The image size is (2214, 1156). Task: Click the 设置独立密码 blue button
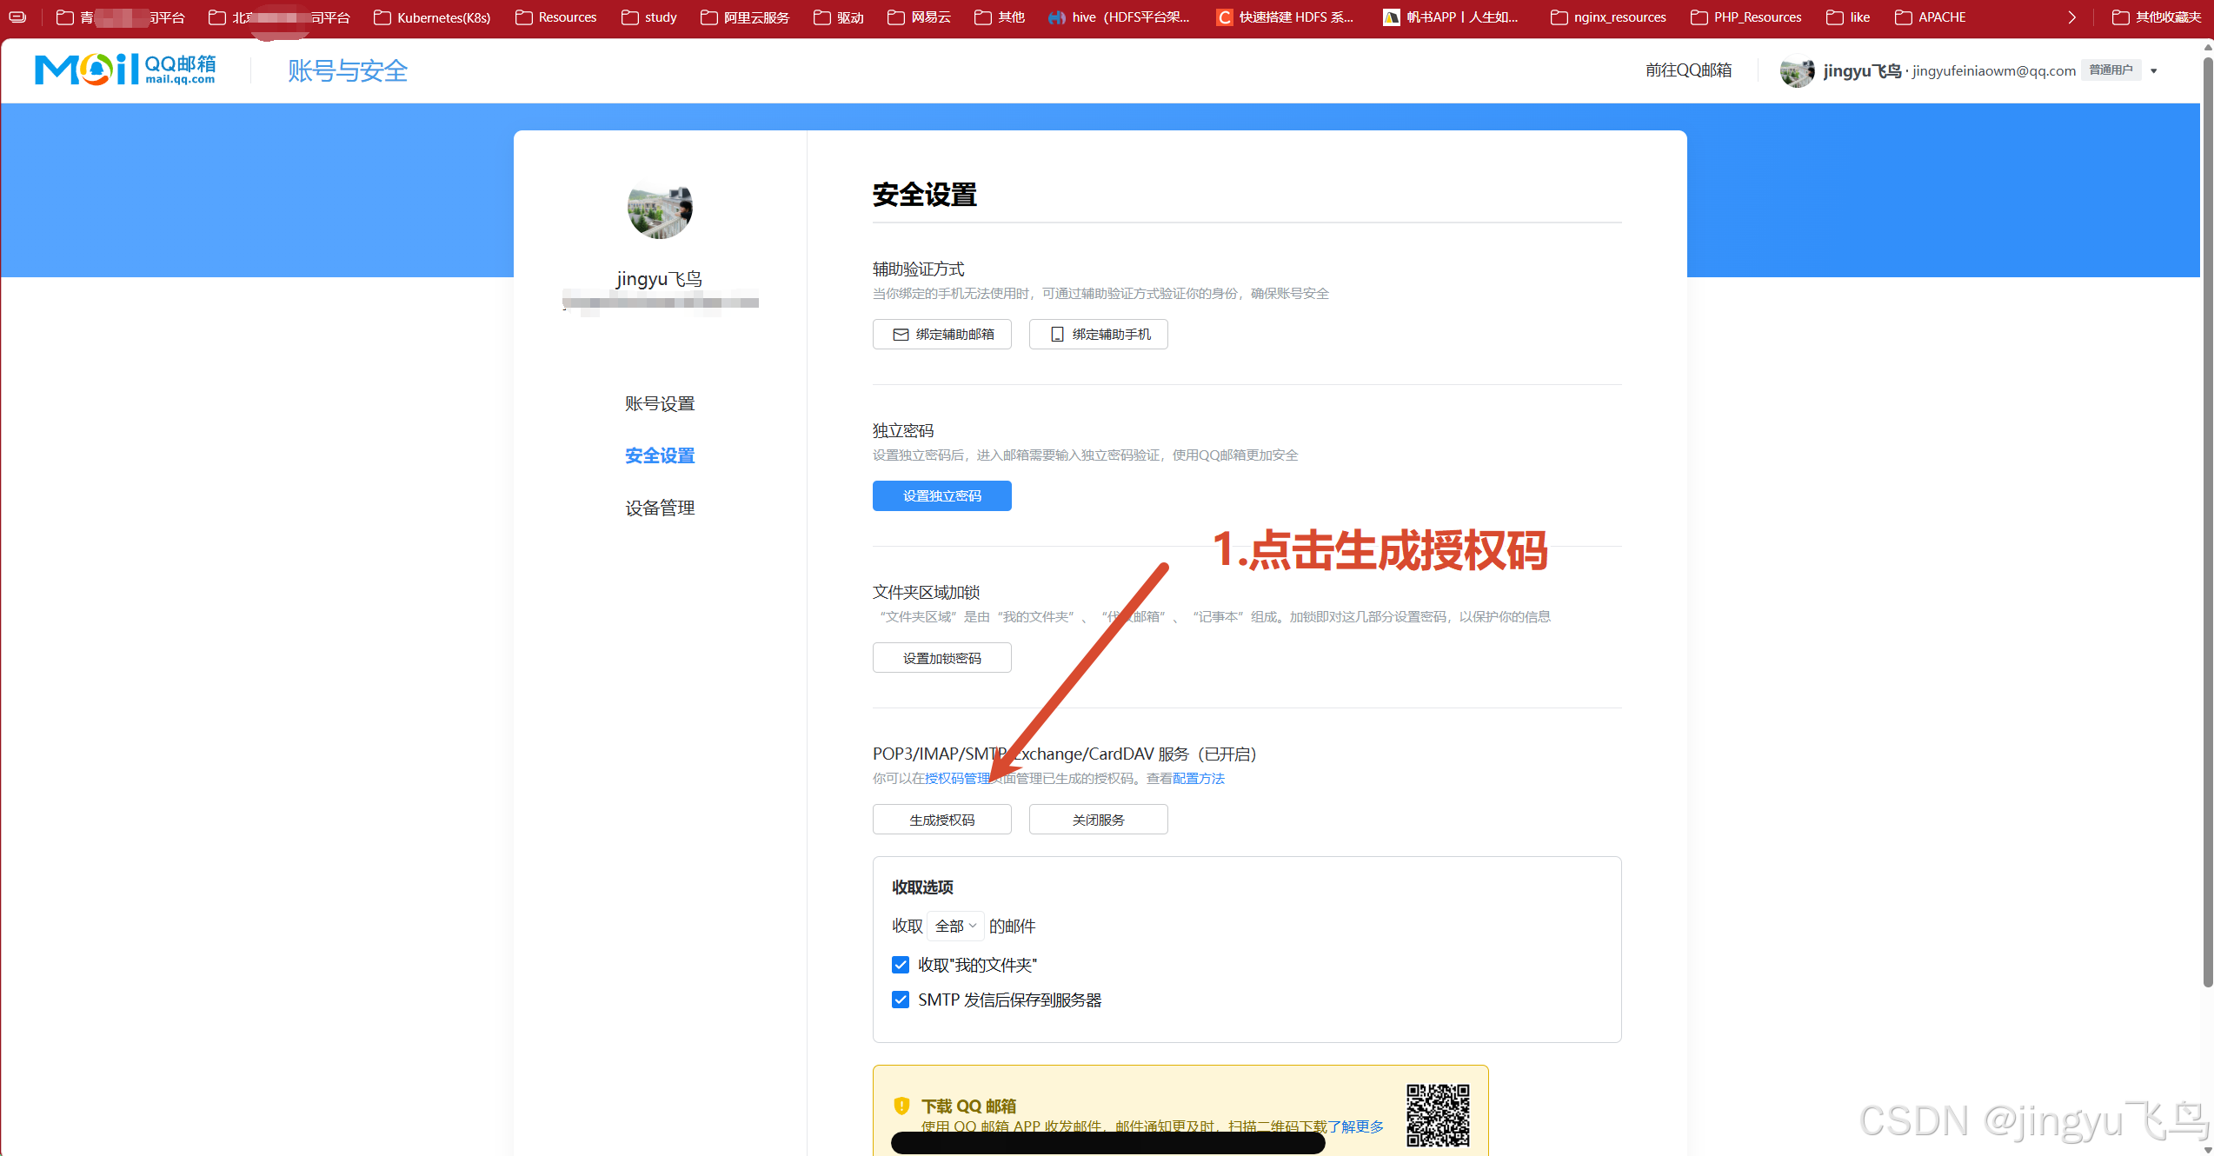point(941,496)
